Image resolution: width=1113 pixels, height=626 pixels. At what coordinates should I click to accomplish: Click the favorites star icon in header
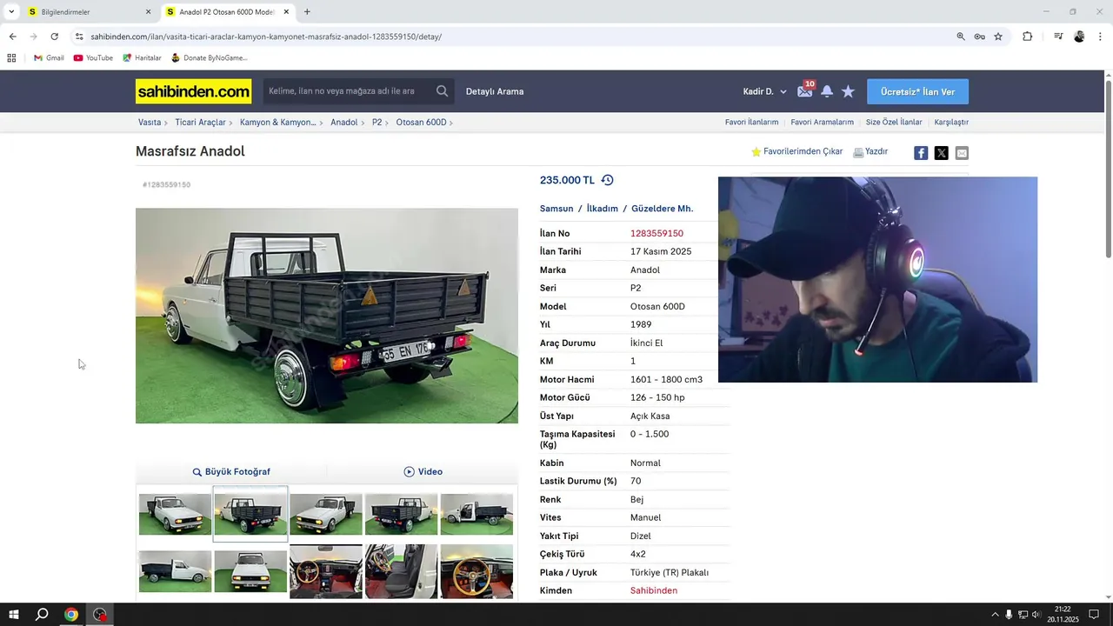click(848, 91)
